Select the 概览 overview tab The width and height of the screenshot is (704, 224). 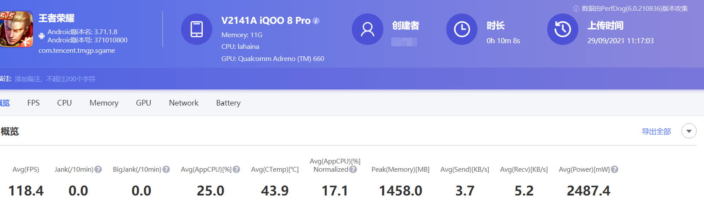tap(5, 103)
